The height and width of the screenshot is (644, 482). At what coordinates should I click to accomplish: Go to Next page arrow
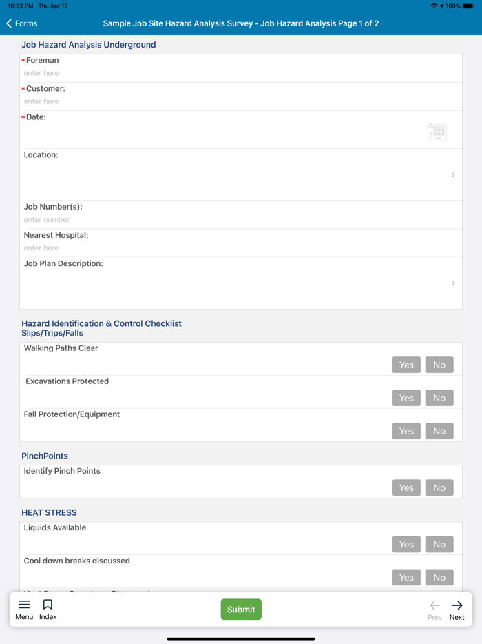[x=457, y=605]
